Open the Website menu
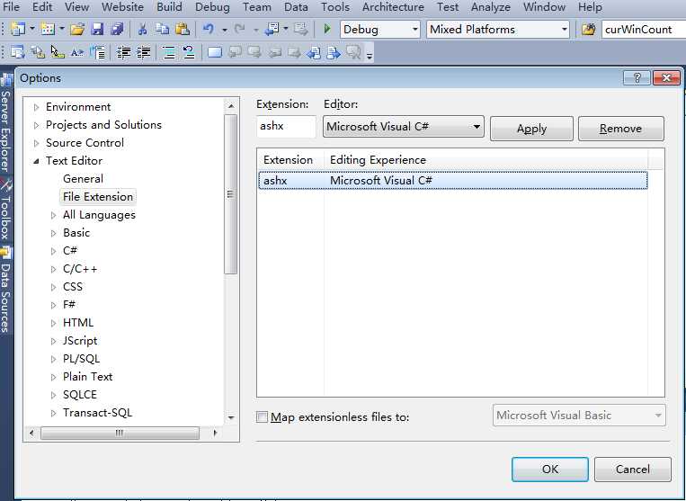The image size is (686, 501). pos(122,7)
